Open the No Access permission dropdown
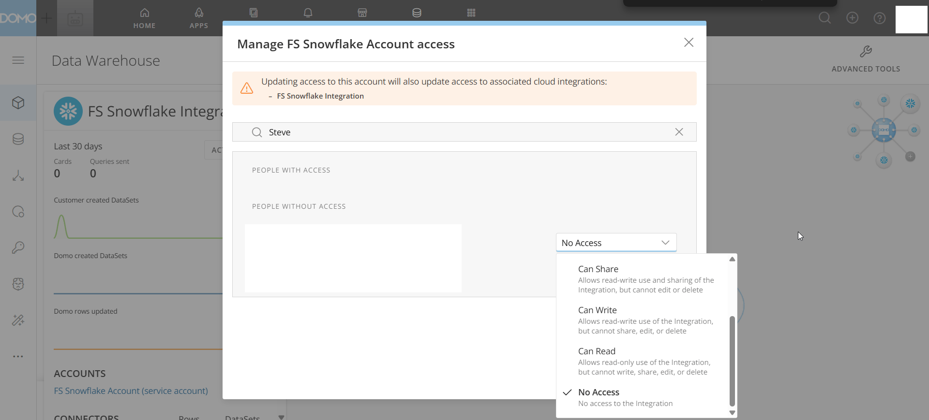Image resolution: width=929 pixels, height=420 pixels. click(616, 243)
